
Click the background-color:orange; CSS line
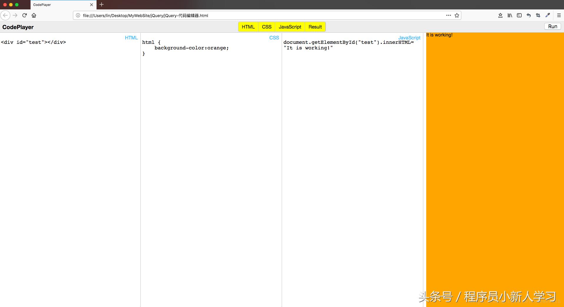[x=192, y=48]
